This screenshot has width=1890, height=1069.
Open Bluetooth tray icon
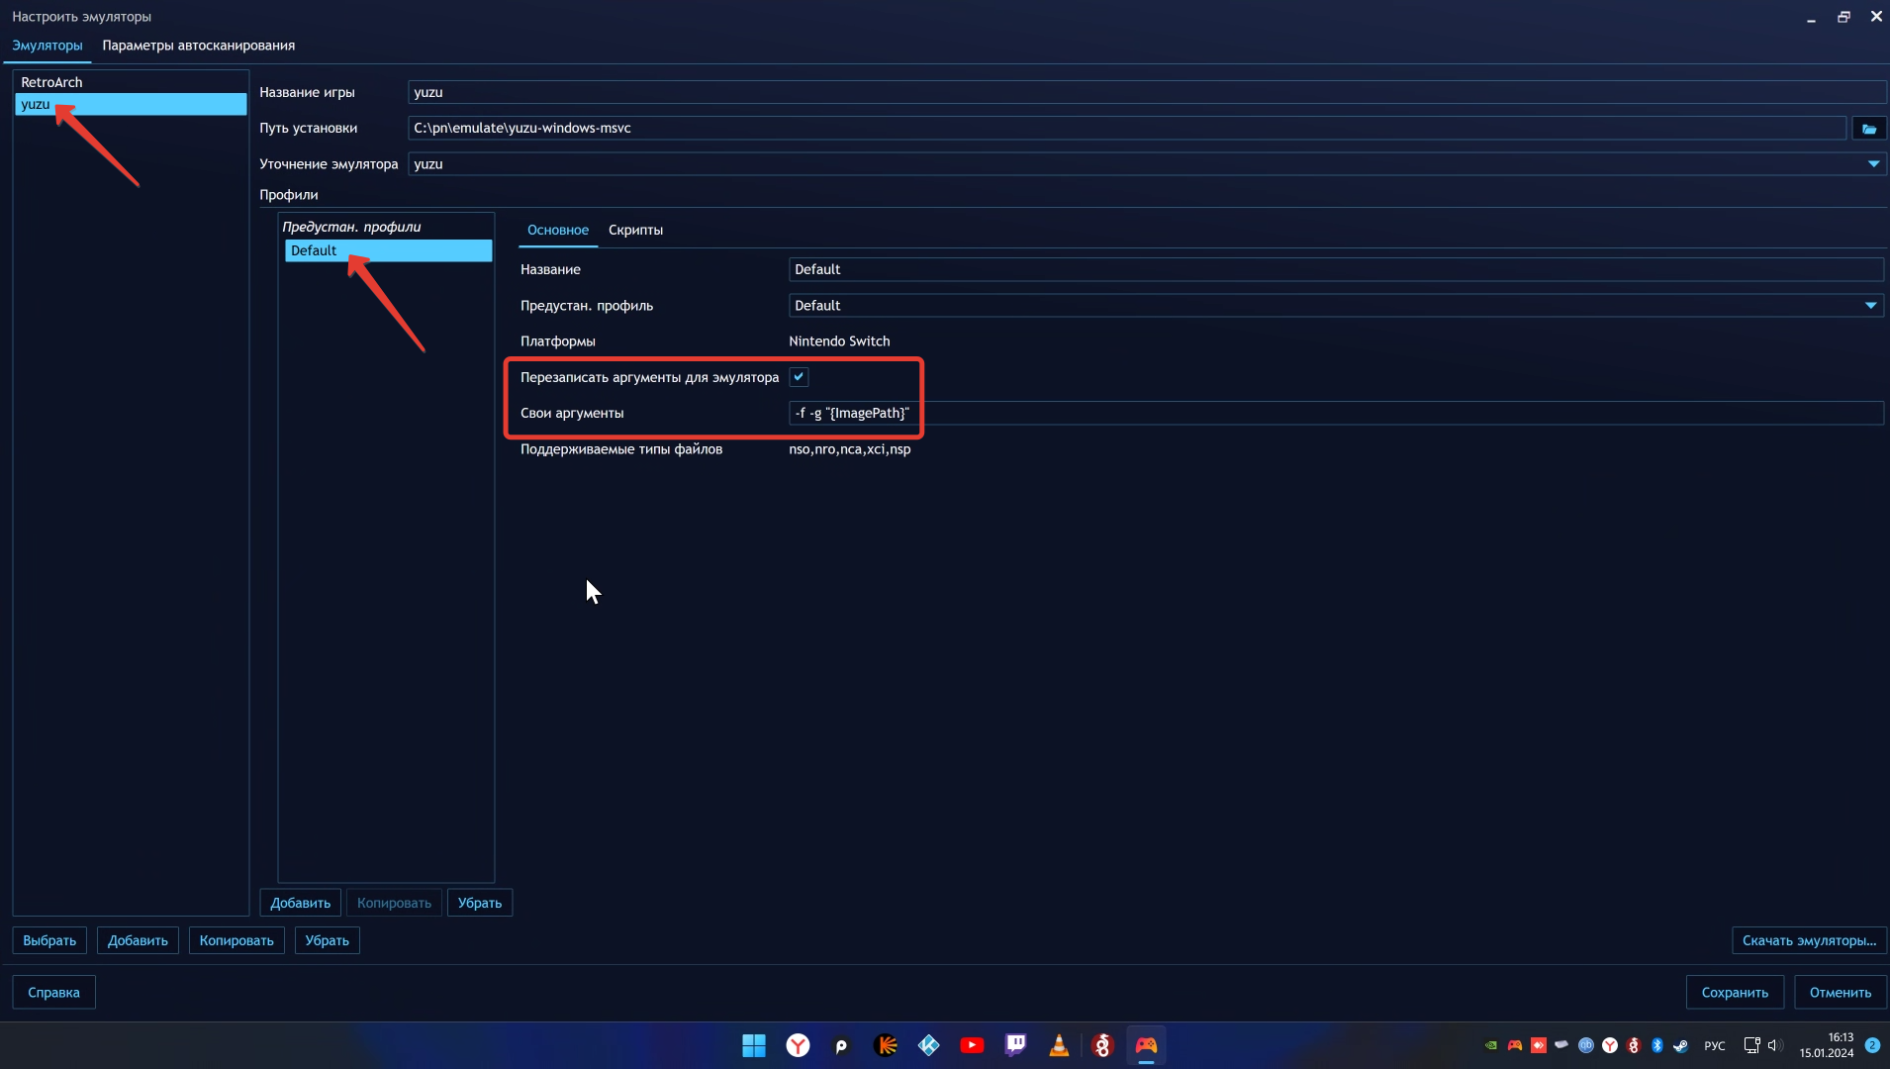pos(1657,1045)
